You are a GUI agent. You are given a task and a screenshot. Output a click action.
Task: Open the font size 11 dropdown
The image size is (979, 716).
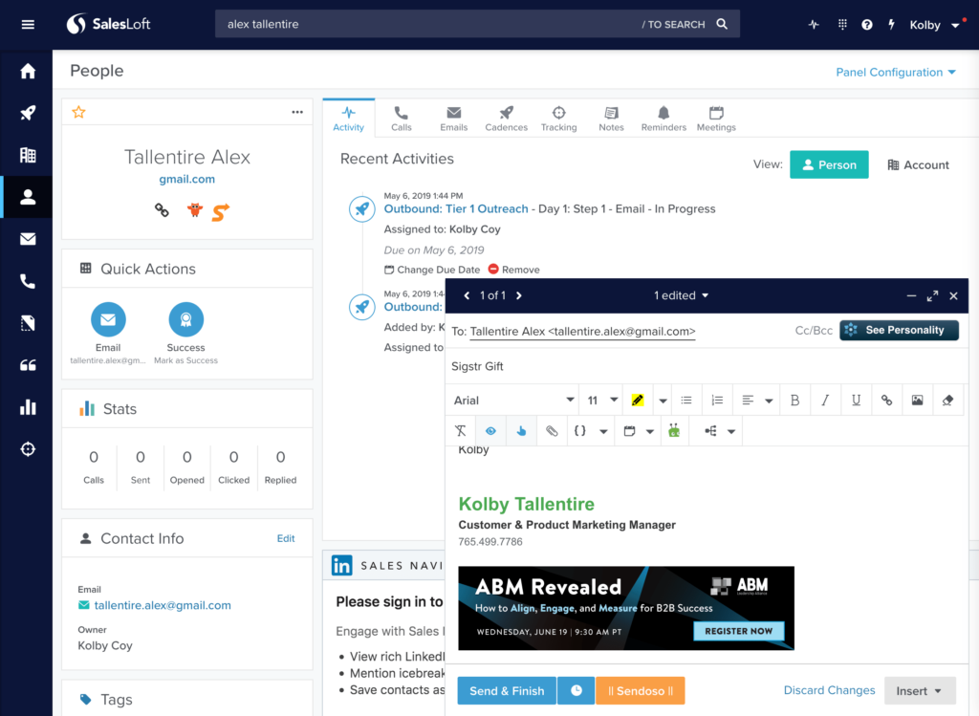point(602,401)
